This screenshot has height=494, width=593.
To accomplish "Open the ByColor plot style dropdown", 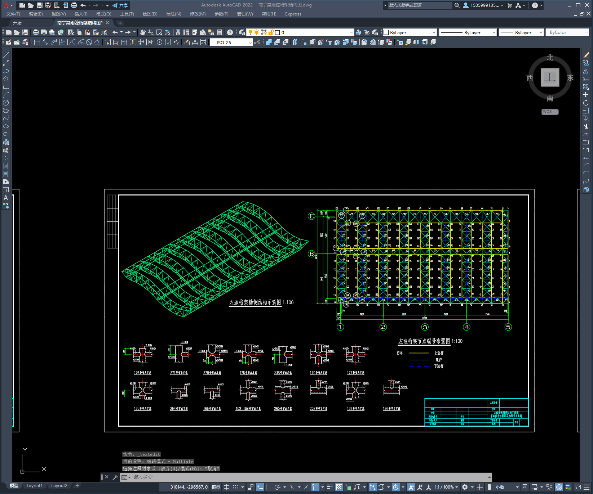I will click(x=567, y=32).
